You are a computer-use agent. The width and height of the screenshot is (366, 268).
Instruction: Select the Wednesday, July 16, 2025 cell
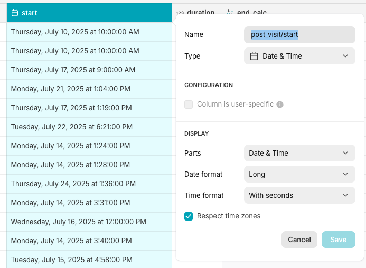89,222
